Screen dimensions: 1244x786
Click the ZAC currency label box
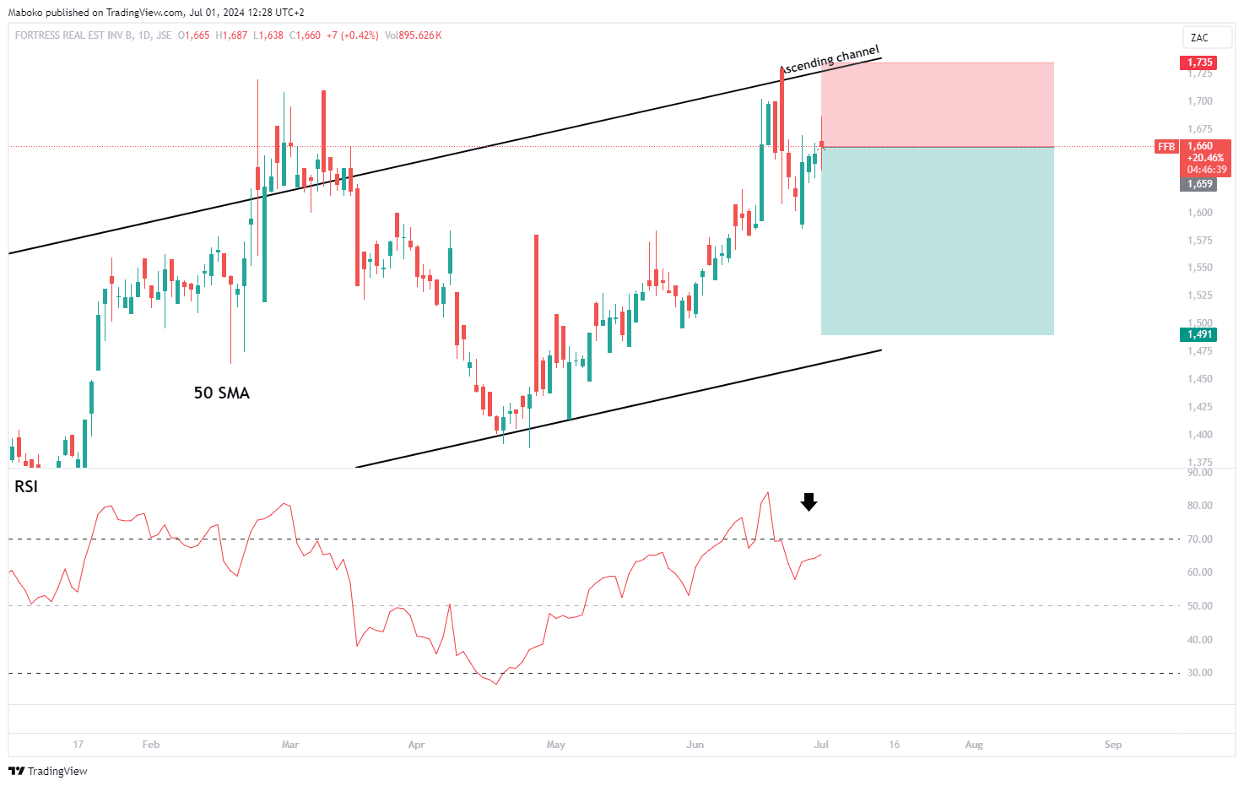pyautogui.click(x=1207, y=37)
